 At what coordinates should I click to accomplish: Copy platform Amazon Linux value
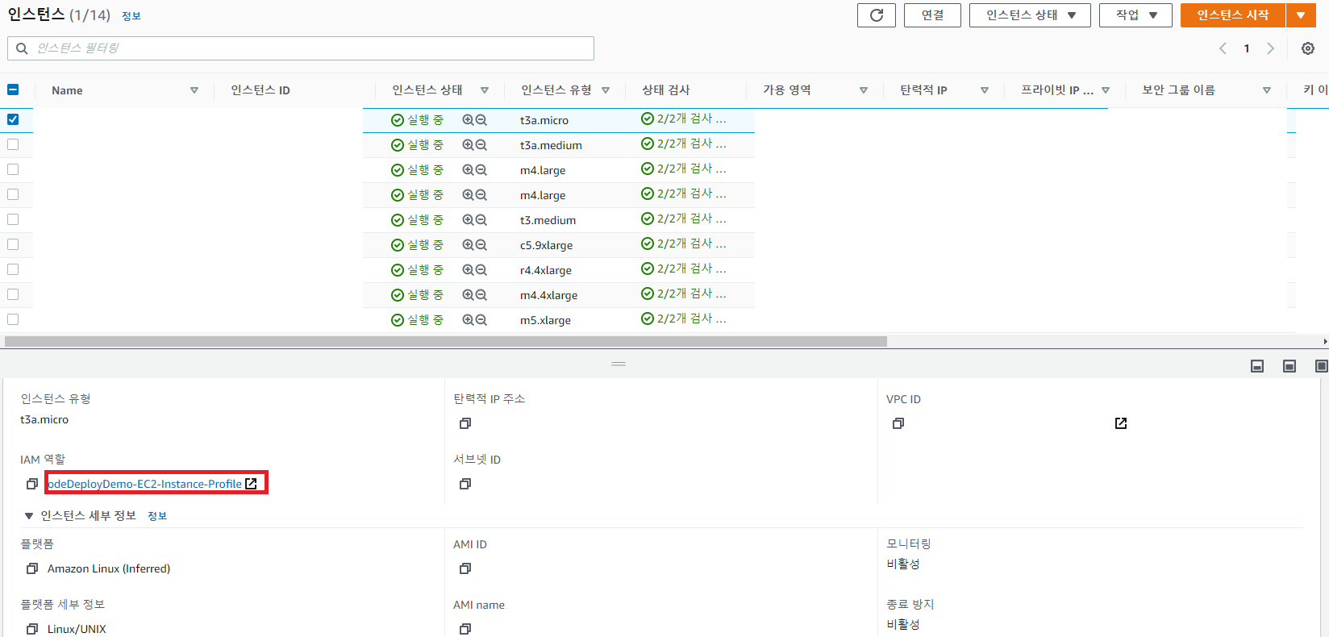32,568
